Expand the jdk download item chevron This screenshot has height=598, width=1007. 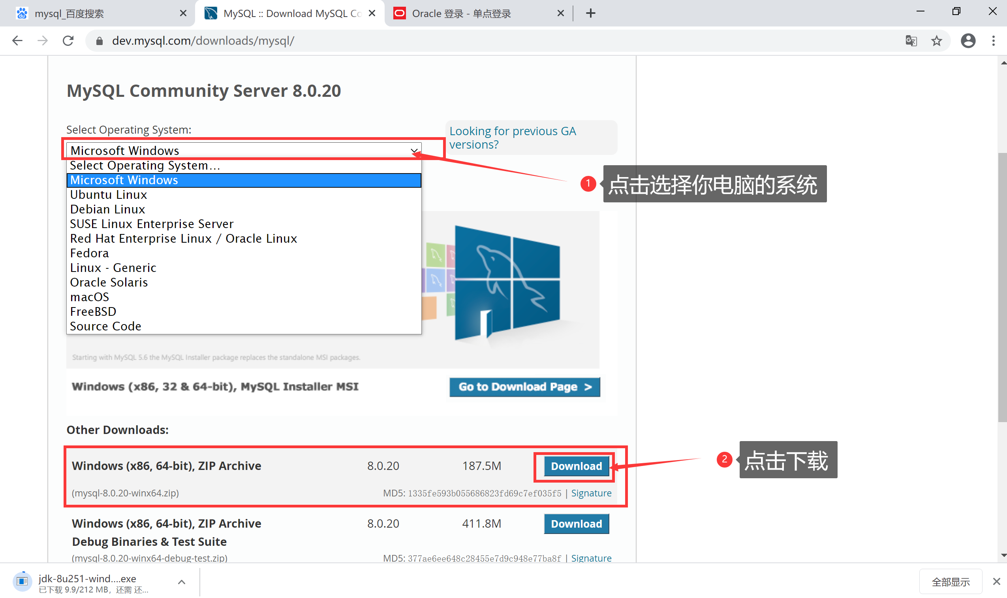pyautogui.click(x=182, y=581)
